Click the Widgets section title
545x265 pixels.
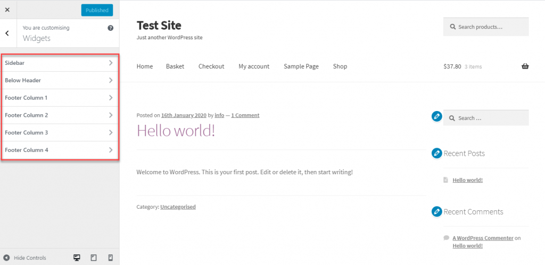[37, 38]
